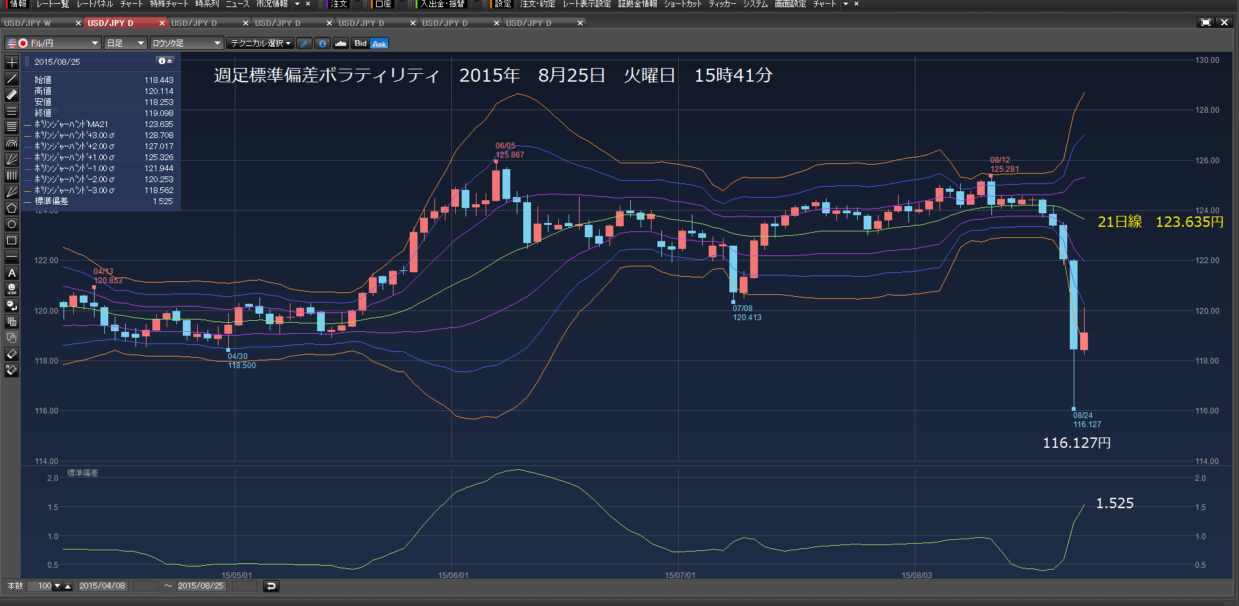Select the ruler measurement tool
The width and height of the screenshot is (1239, 606).
(x=12, y=95)
